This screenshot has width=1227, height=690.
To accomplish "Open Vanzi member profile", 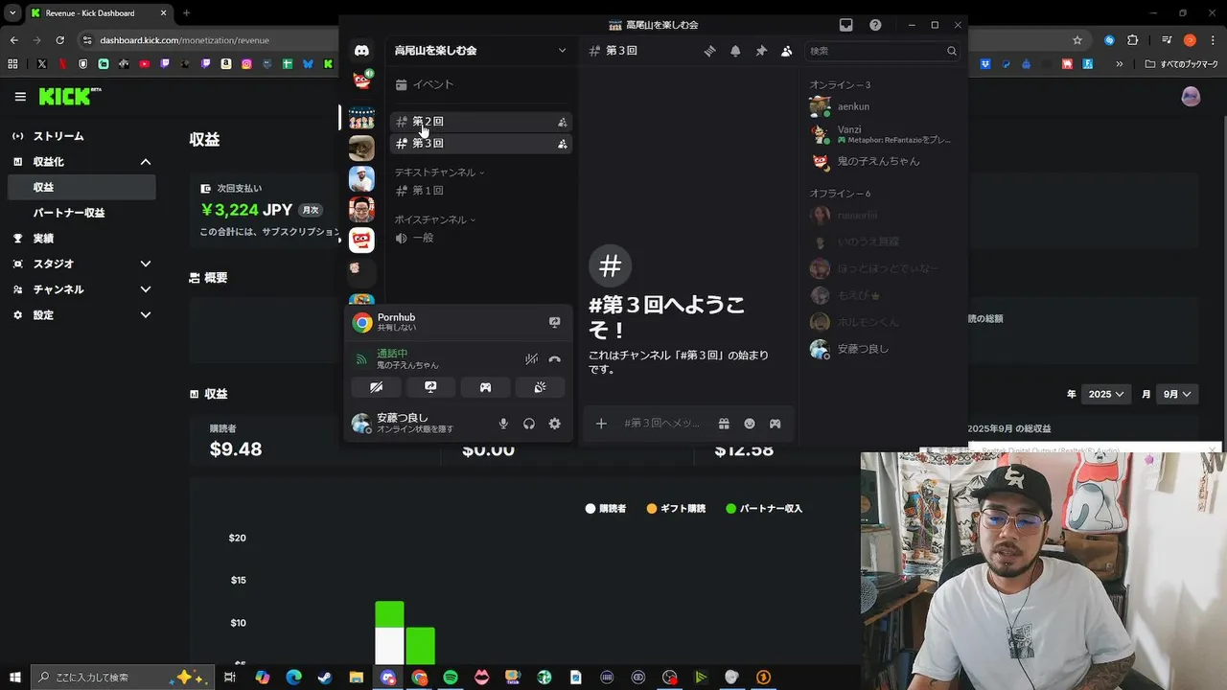I will 883,134.
